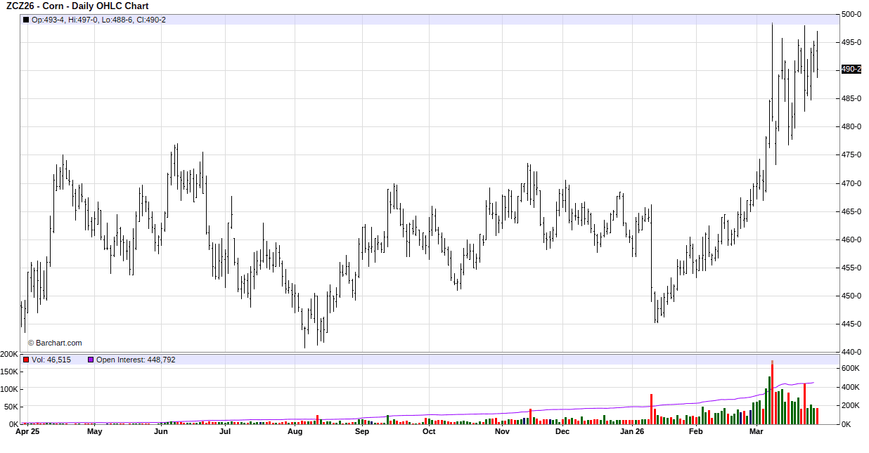Click the 470-0 price axis label
The height and width of the screenshot is (453, 869).
tap(851, 183)
